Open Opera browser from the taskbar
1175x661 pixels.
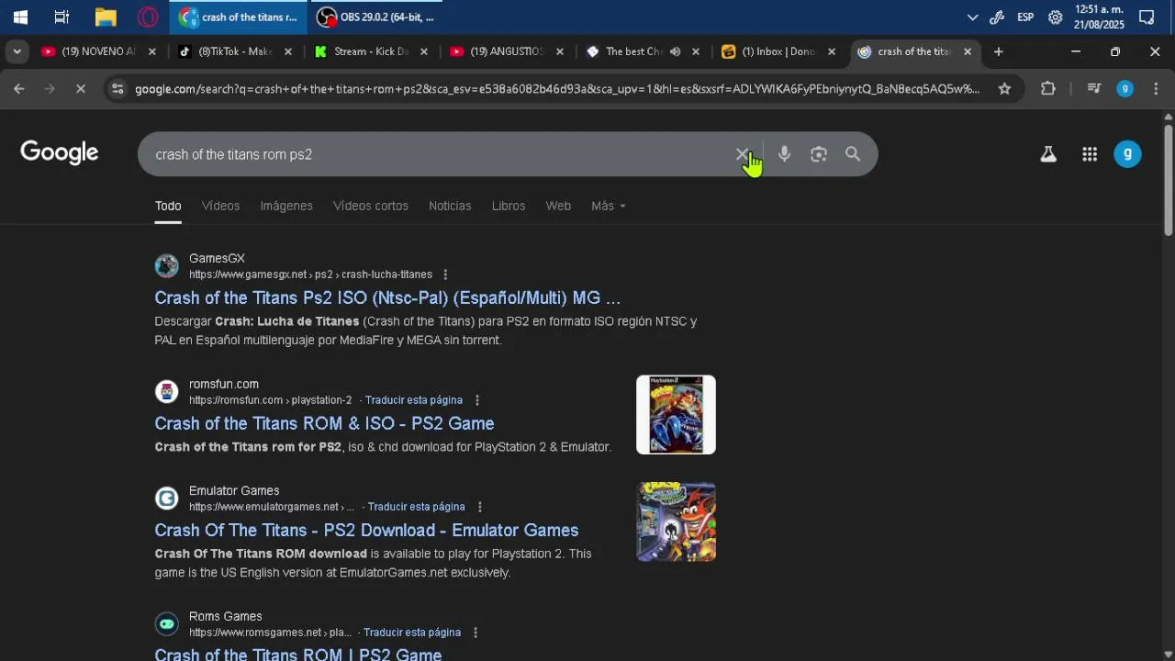tap(148, 17)
